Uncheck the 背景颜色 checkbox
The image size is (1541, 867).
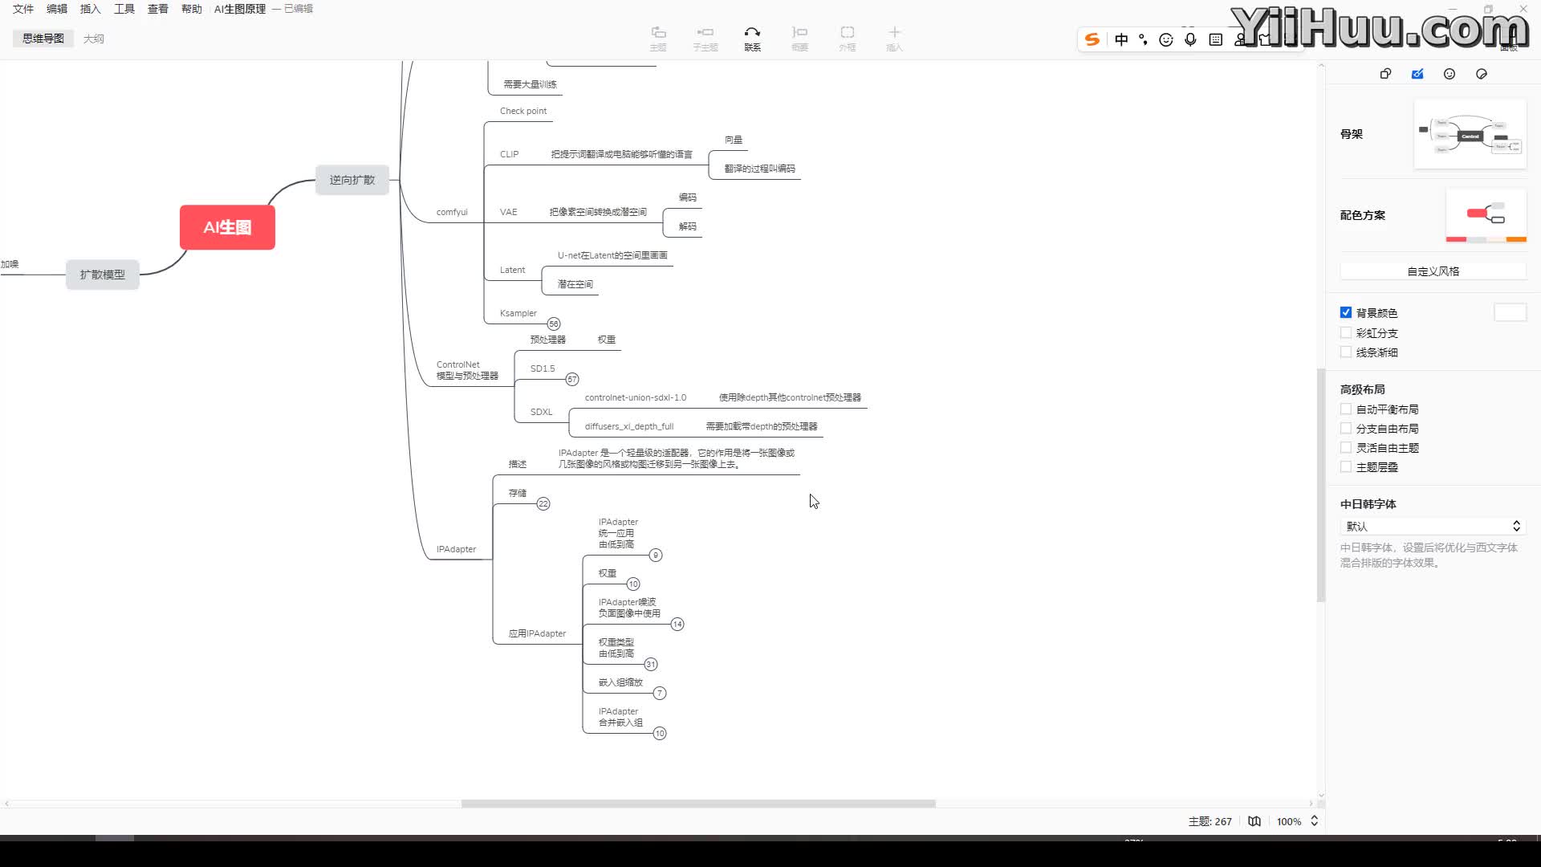(1346, 313)
